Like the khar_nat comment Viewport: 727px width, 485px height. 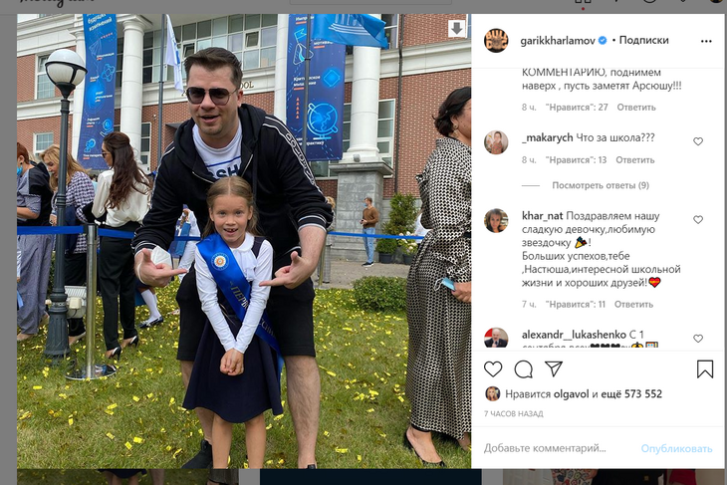(x=698, y=220)
